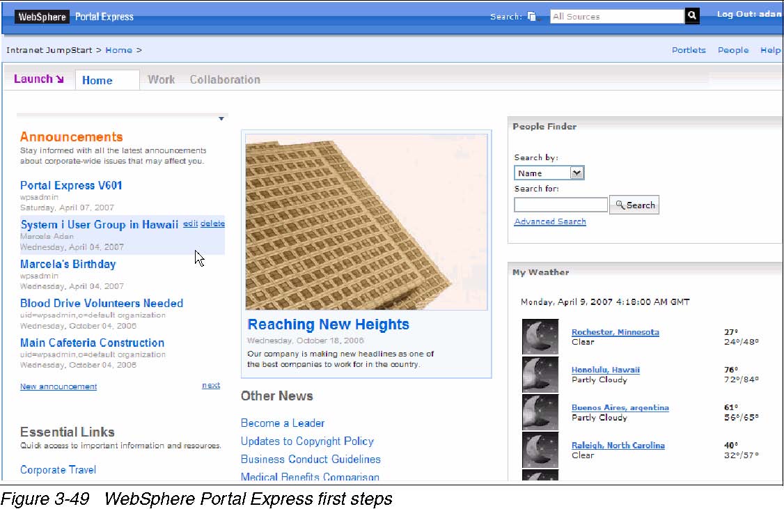Viewport: 784px width, 509px height.
Task: Open the Corporate Travel link
Action: point(58,469)
